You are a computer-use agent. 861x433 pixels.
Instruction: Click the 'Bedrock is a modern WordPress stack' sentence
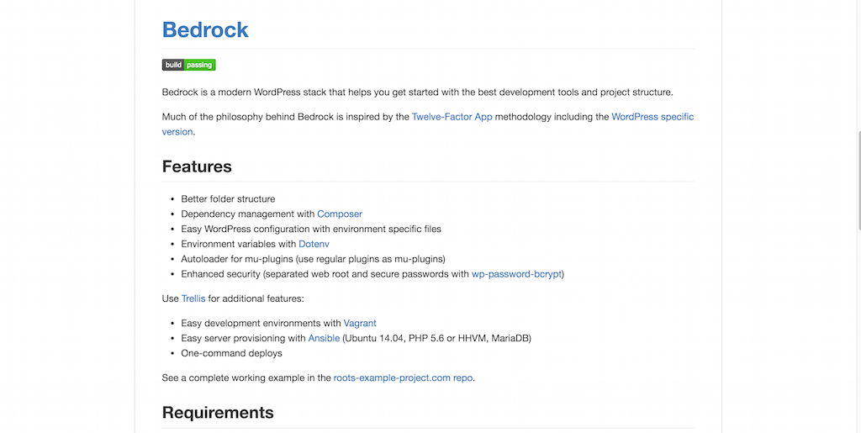417,92
